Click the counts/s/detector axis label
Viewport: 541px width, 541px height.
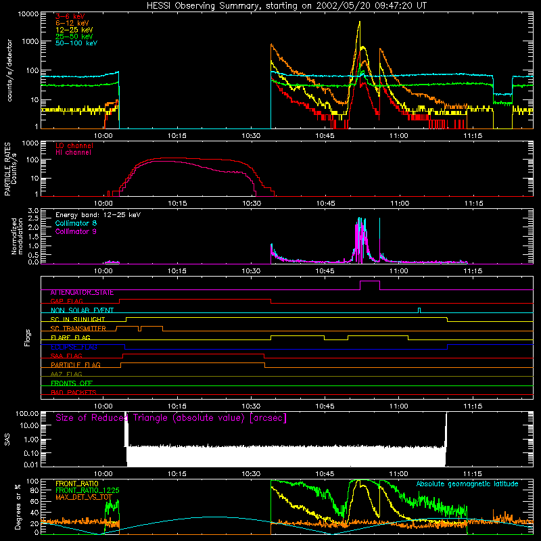[9, 70]
